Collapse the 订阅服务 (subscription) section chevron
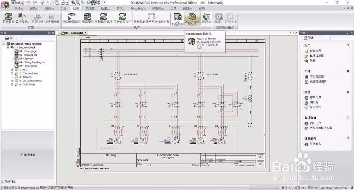This screenshot has height=190, width=354. (x=348, y=138)
